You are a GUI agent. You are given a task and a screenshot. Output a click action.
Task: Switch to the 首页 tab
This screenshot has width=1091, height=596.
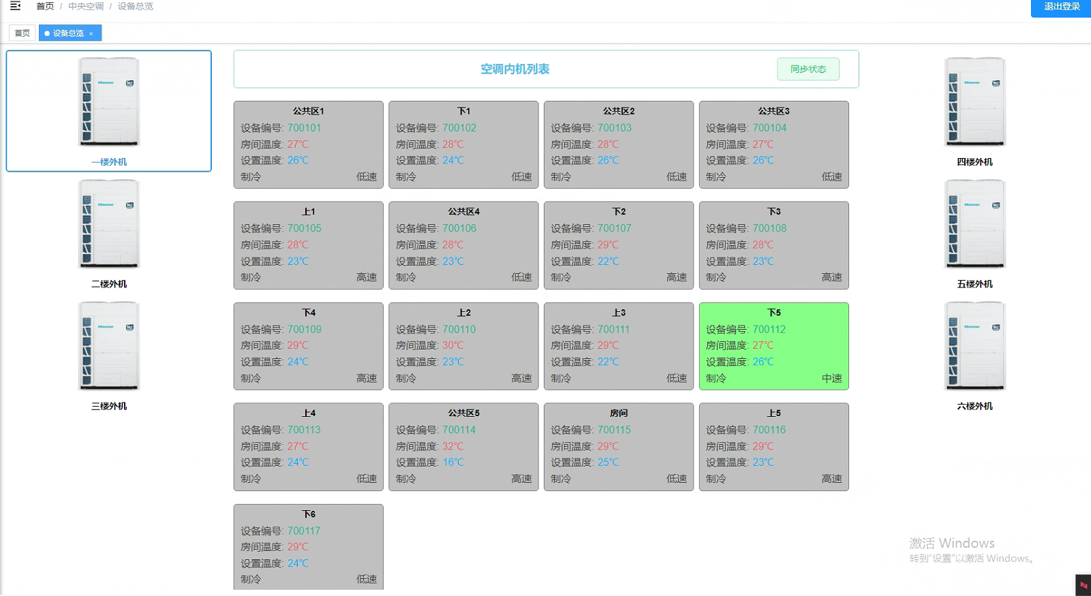22,33
